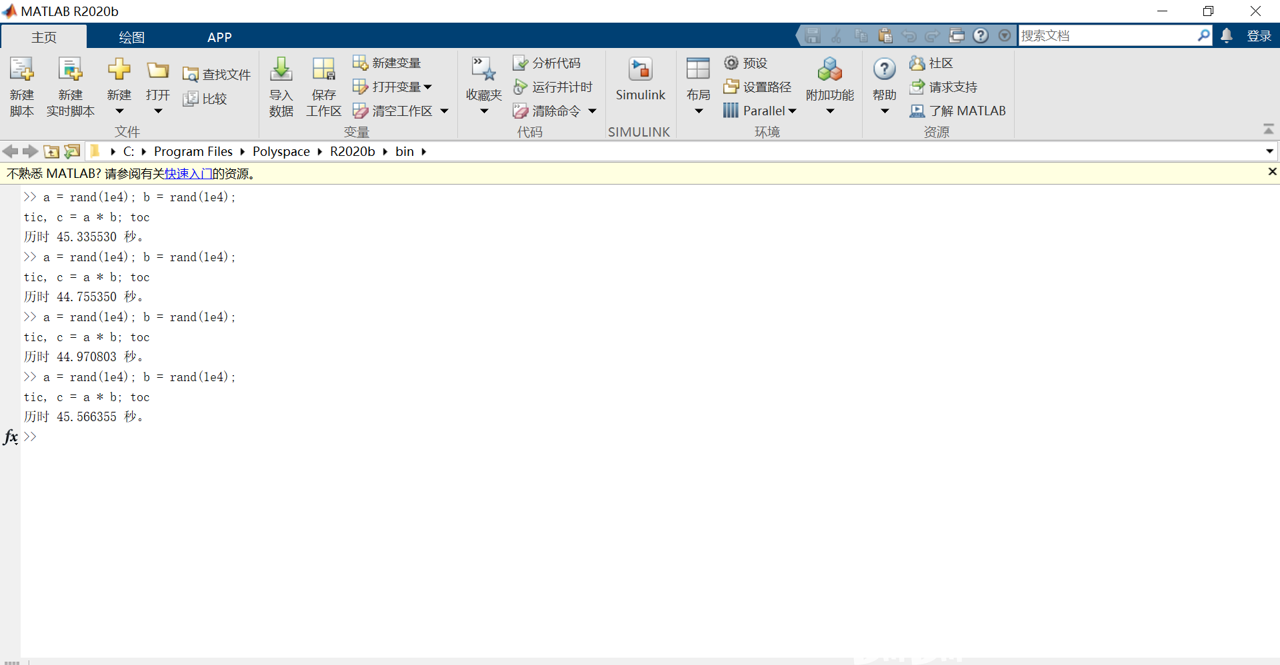Screen dimensions: 1280x665
Task: Click the up-one-folder icon
Action: [51, 151]
